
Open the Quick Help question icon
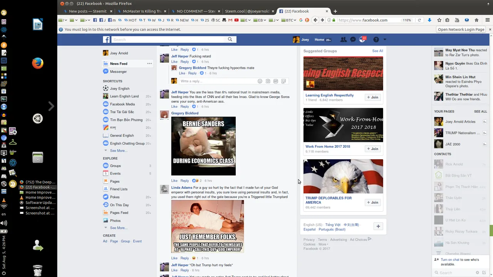(x=376, y=40)
